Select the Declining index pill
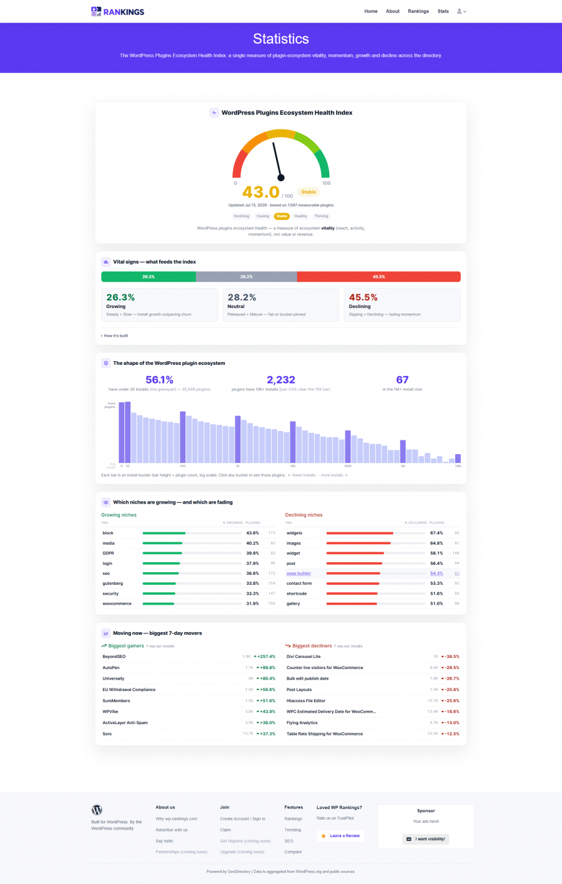The height and width of the screenshot is (884, 562). (242, 216)
